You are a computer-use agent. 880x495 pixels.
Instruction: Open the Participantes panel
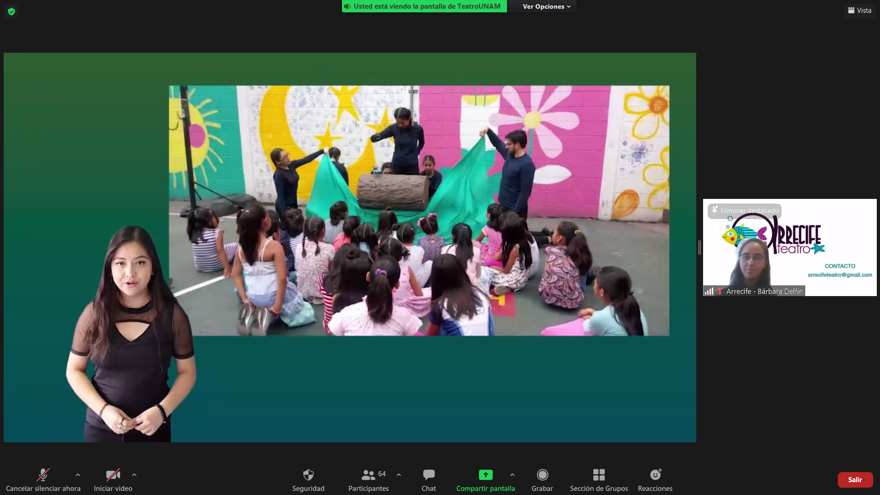pyautogui.click(x=368, y=479)
